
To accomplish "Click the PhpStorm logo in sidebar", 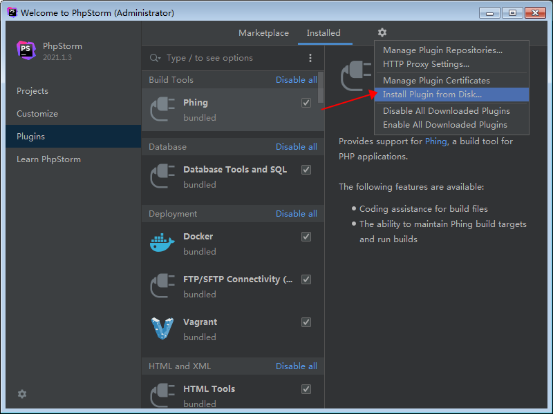I will pos(26,50).
